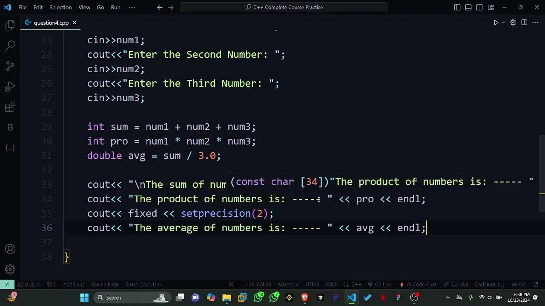Open the Accounts icon in the sidebar
This screenshot has height=306, width=545.
(10, 249)
